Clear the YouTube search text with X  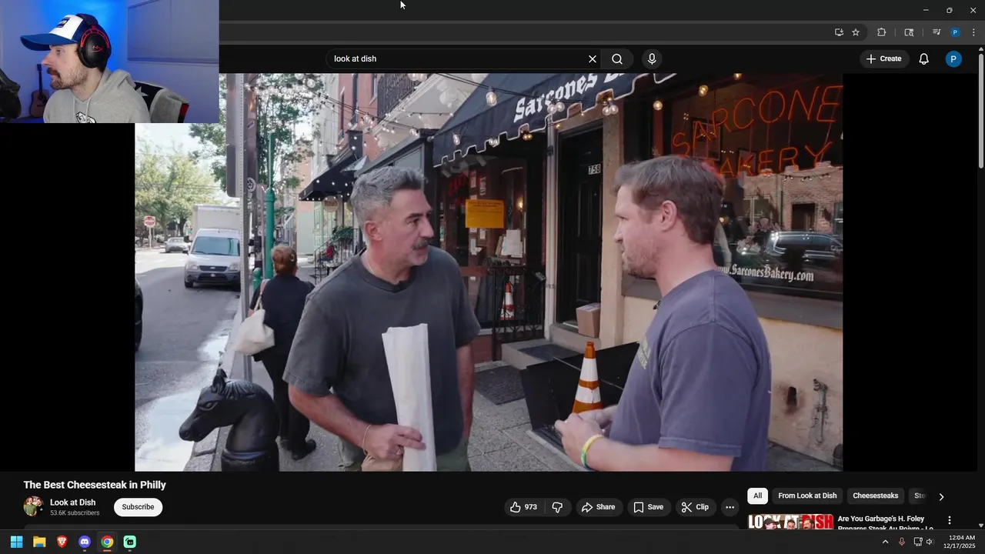pos(593,59)
